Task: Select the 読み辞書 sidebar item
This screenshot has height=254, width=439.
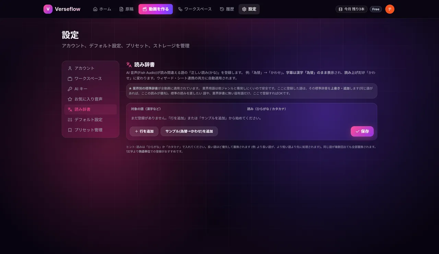Action: [91, 109]
